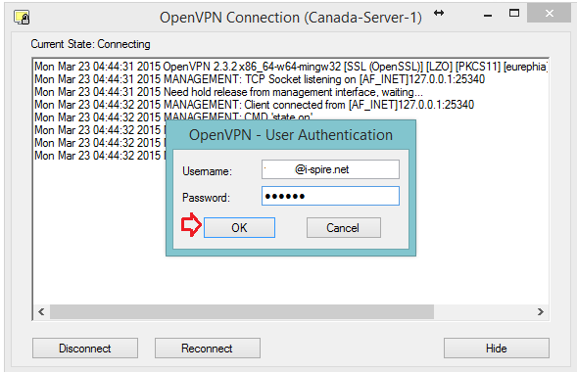Click the 'TCP Socket listening' log line
The width and height of the screenshot is (577, 373).
coord(260,79)
